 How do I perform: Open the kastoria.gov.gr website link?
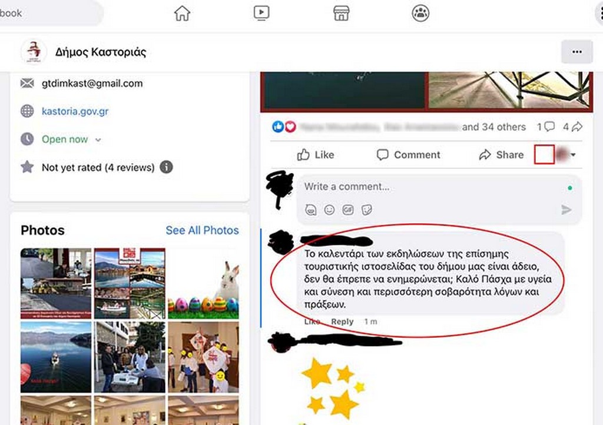point(75,111)
